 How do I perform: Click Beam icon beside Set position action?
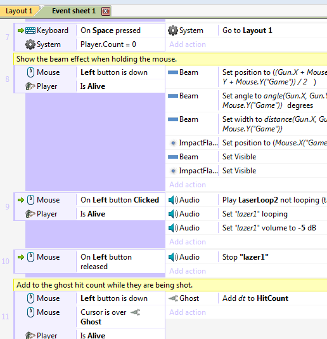(x=173, y=72)
